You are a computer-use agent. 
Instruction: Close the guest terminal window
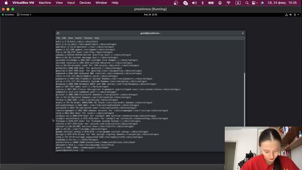pyautogui.click(x=243, y=33)
